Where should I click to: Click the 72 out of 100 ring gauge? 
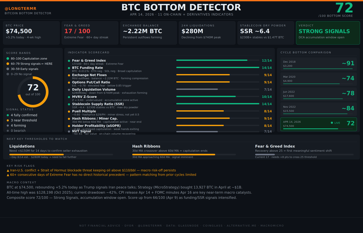[33, 92]
